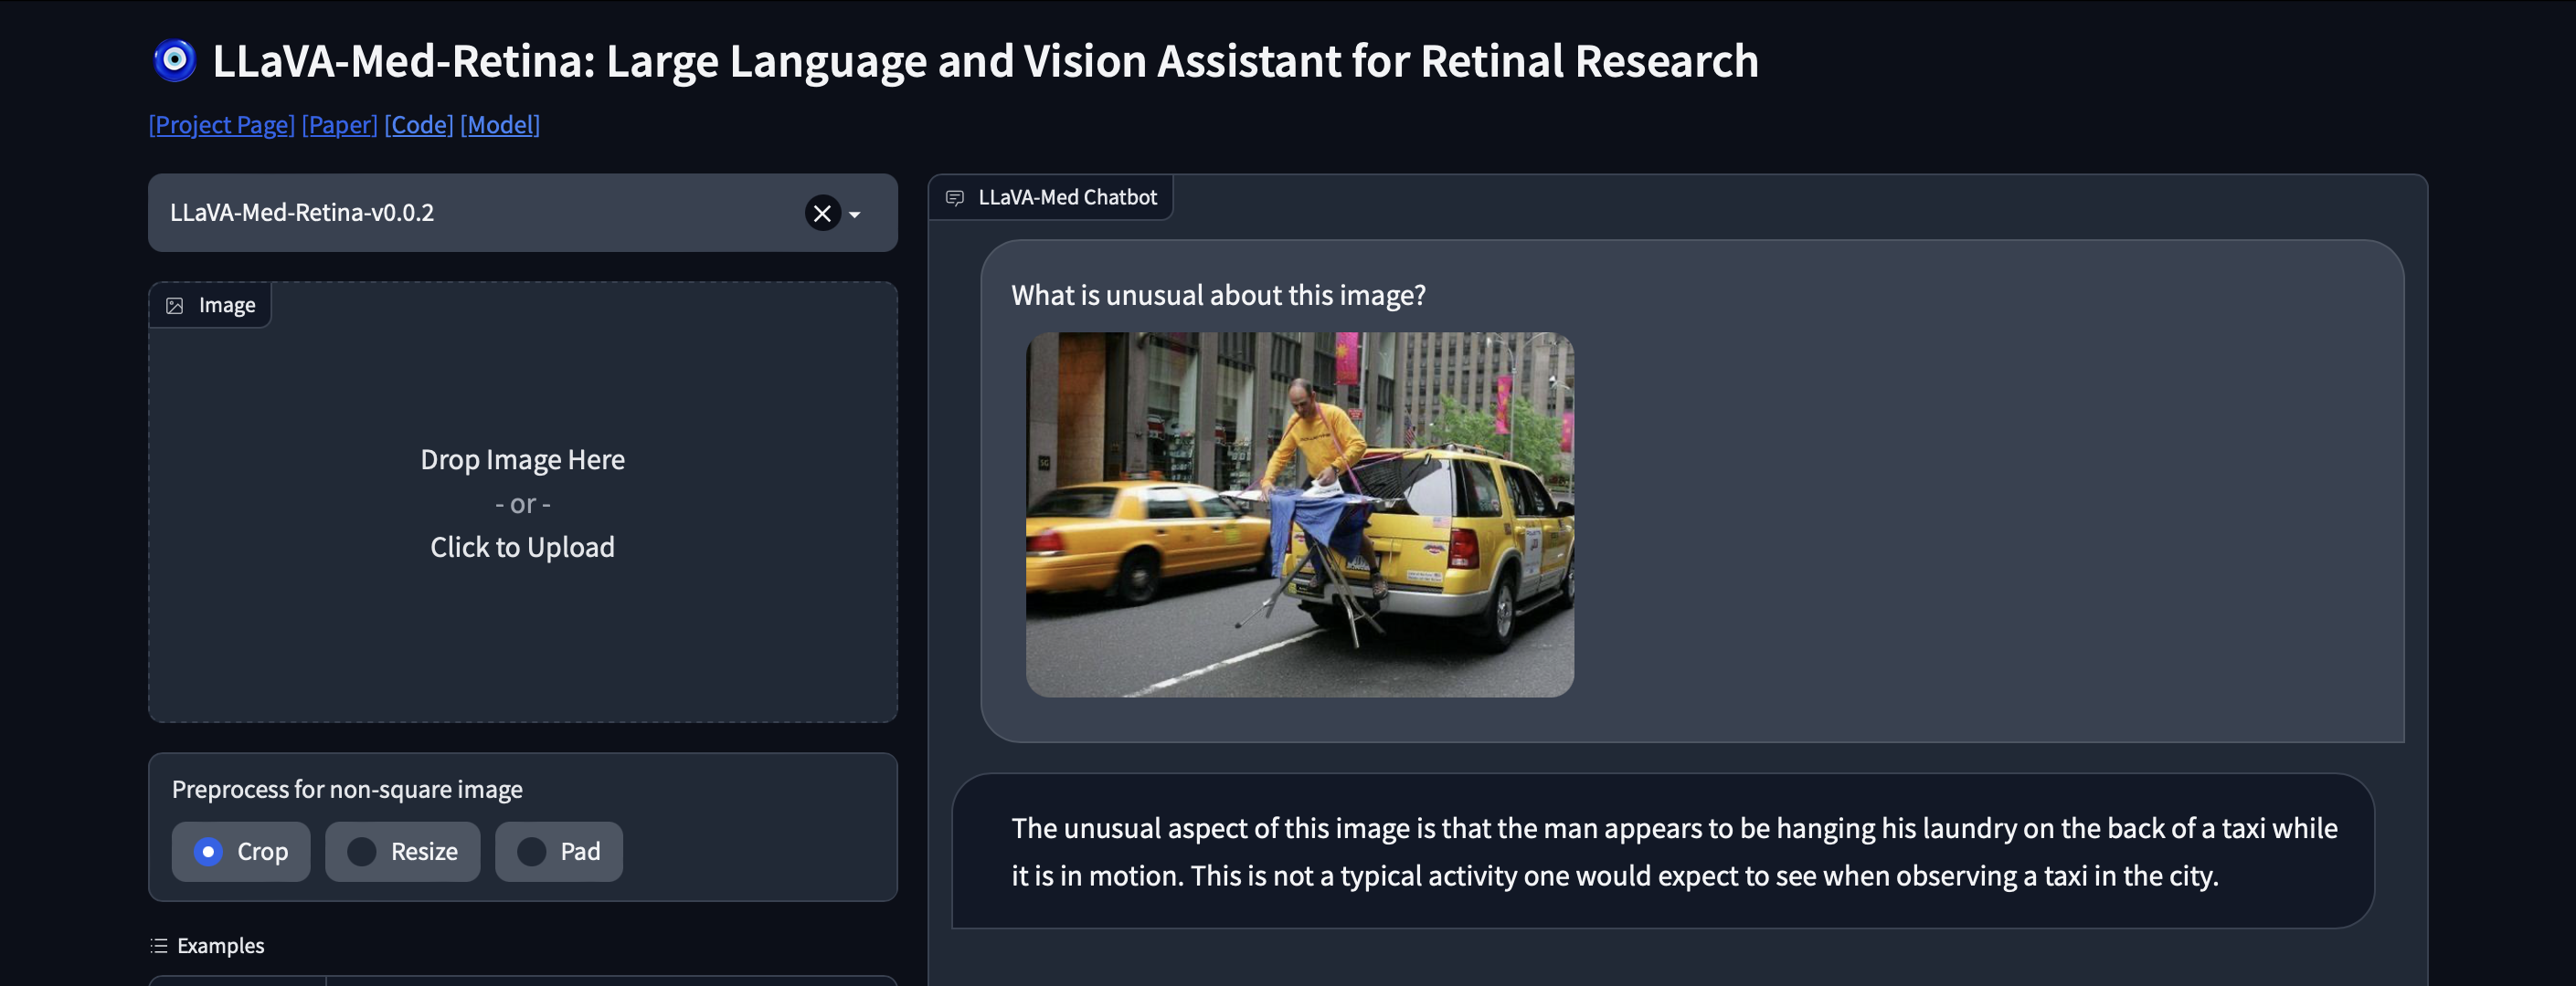2576x986 pixels.
Task: Select the LLaVA-Med Chatbot tab
Action: click(1051, 197)
